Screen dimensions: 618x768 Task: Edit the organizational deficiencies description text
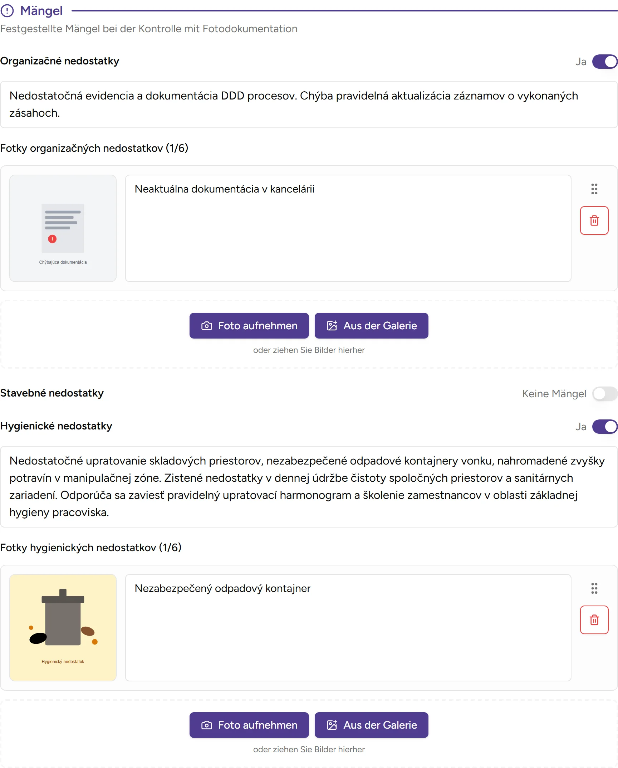tap(308, 104)
